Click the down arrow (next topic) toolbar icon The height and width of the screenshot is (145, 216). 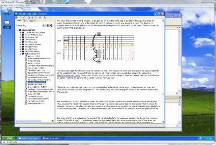(35, 17)
